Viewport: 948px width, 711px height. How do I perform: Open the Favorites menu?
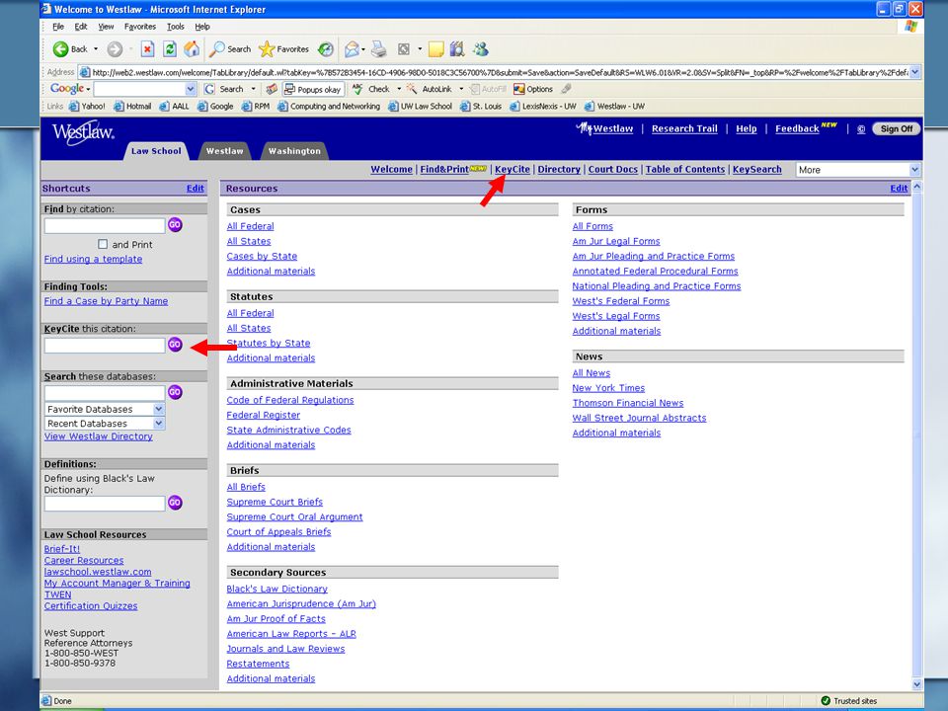[x=139, y=27]
